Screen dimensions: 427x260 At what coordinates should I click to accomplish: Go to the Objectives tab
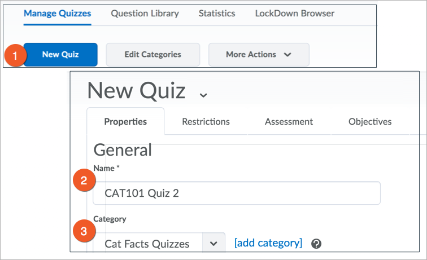[x=370, y=121]
